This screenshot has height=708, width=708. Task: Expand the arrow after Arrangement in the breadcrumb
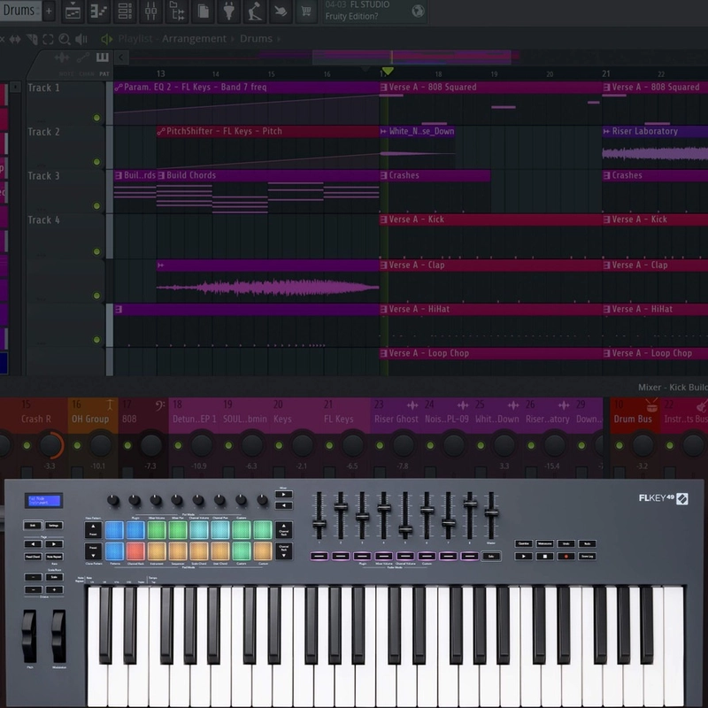click(x=232, y=38)
